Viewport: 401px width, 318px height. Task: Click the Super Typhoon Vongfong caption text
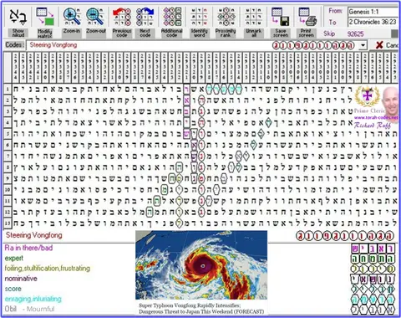[x=201, y=309]
